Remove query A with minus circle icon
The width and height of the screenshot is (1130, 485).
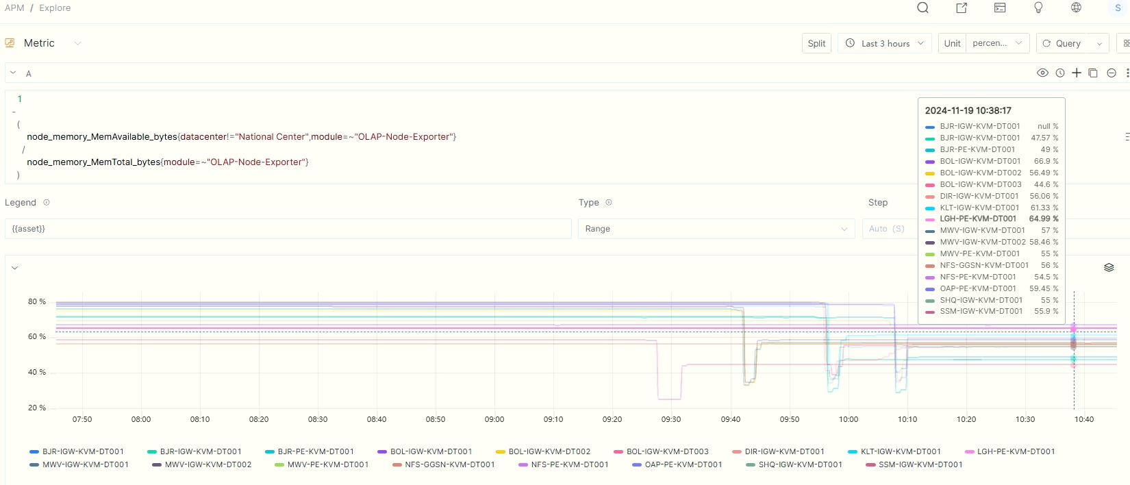click(1112, 73)
